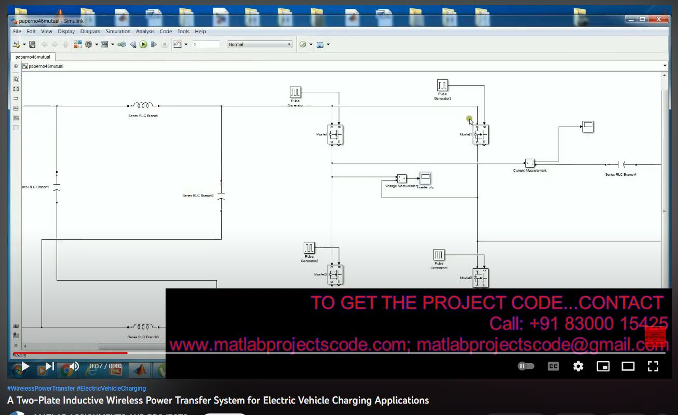Open the Display menu
The image size is (678, 415).
click(x=66, y=32)
